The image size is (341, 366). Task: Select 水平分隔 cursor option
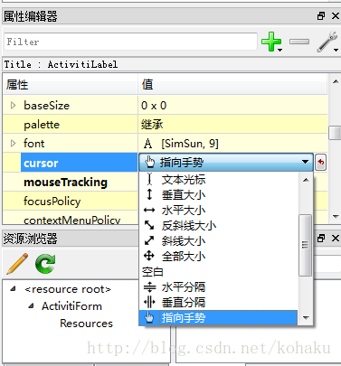(219, 287)
